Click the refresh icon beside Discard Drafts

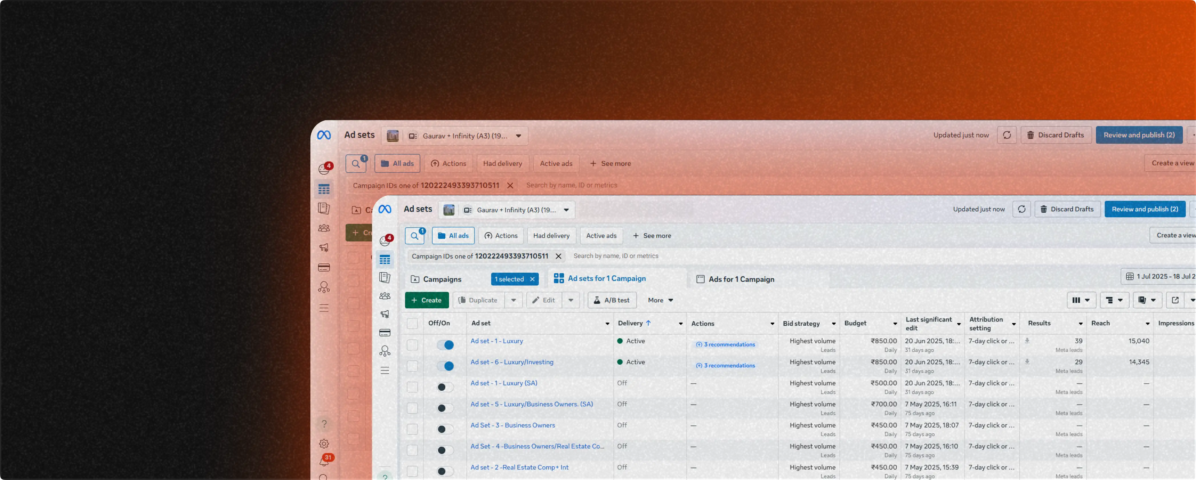[1021, 209]
